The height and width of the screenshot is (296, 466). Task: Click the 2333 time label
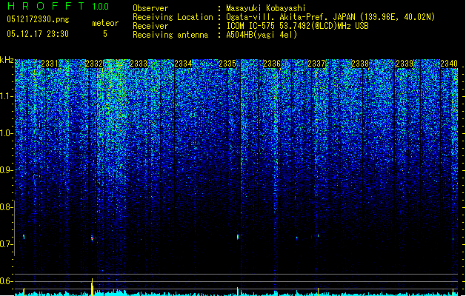coord(139,64)
